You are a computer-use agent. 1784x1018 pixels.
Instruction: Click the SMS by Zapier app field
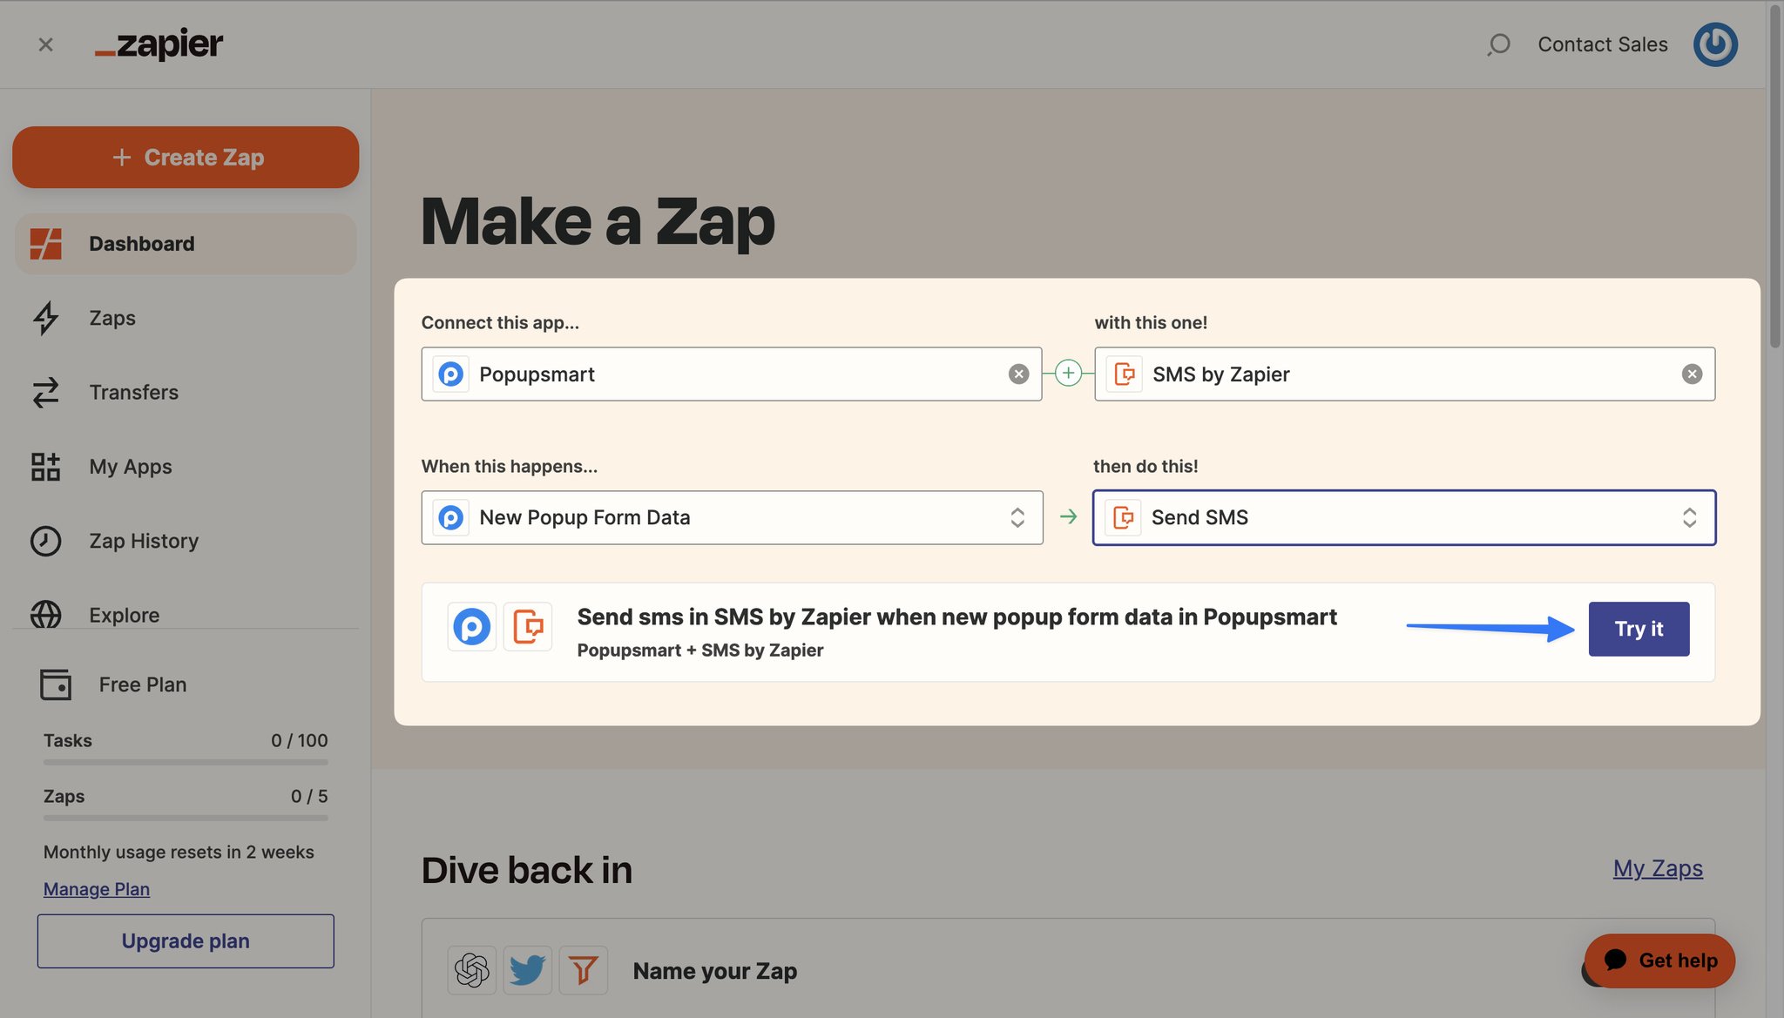pyautogui.click(x=1404, y=374)
